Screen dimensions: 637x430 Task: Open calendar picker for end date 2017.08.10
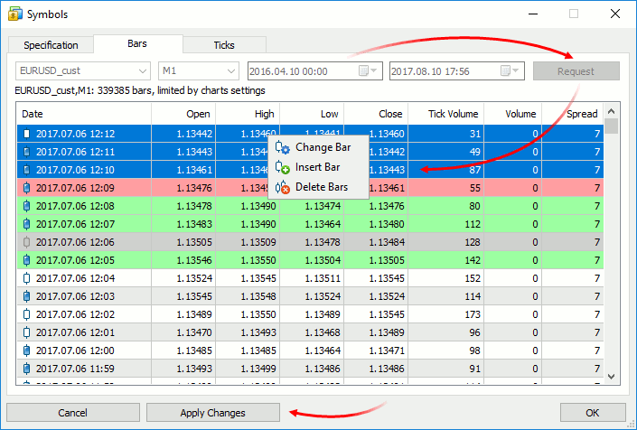[x=510, y=71]
